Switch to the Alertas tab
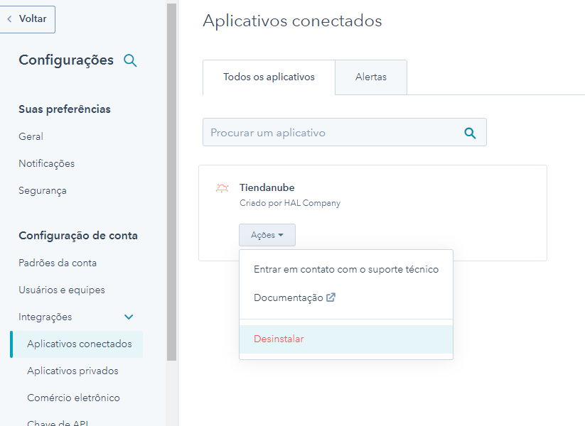The width and height of the screenshot is (585, 426). 370,77
